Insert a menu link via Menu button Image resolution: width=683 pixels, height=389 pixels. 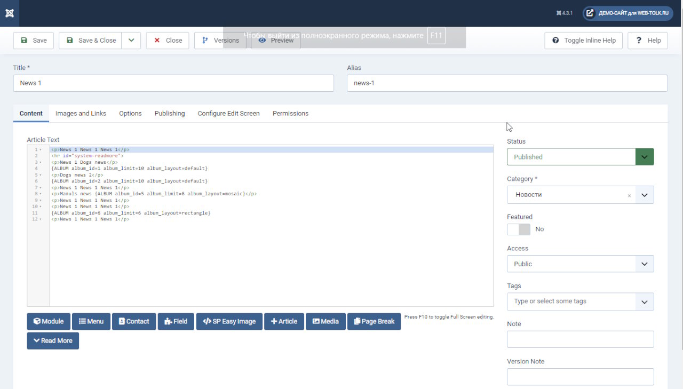pyautogui.click(x=91, y=321)
